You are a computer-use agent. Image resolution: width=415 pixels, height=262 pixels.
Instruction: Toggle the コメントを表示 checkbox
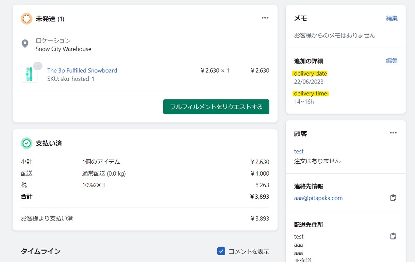tap(221, 251)
